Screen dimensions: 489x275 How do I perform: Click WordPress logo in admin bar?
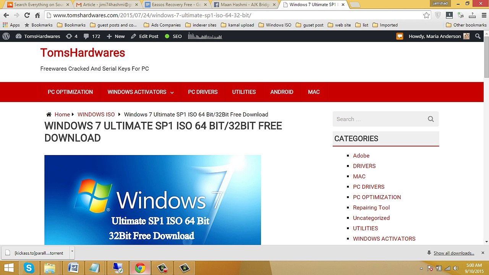pos(6,36)
